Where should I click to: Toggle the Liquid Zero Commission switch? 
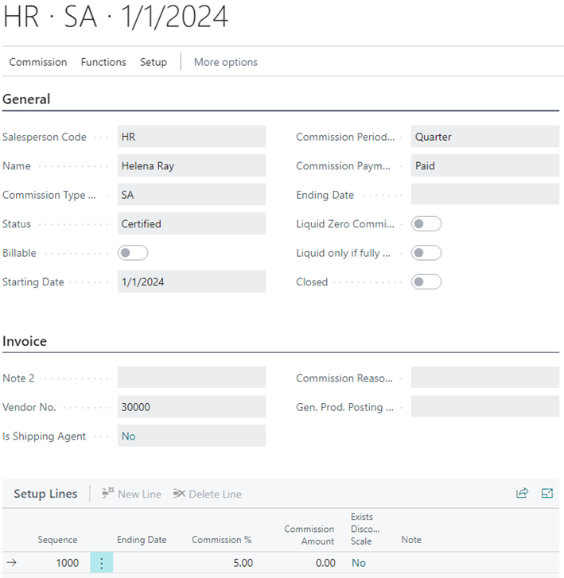point(426,223)
